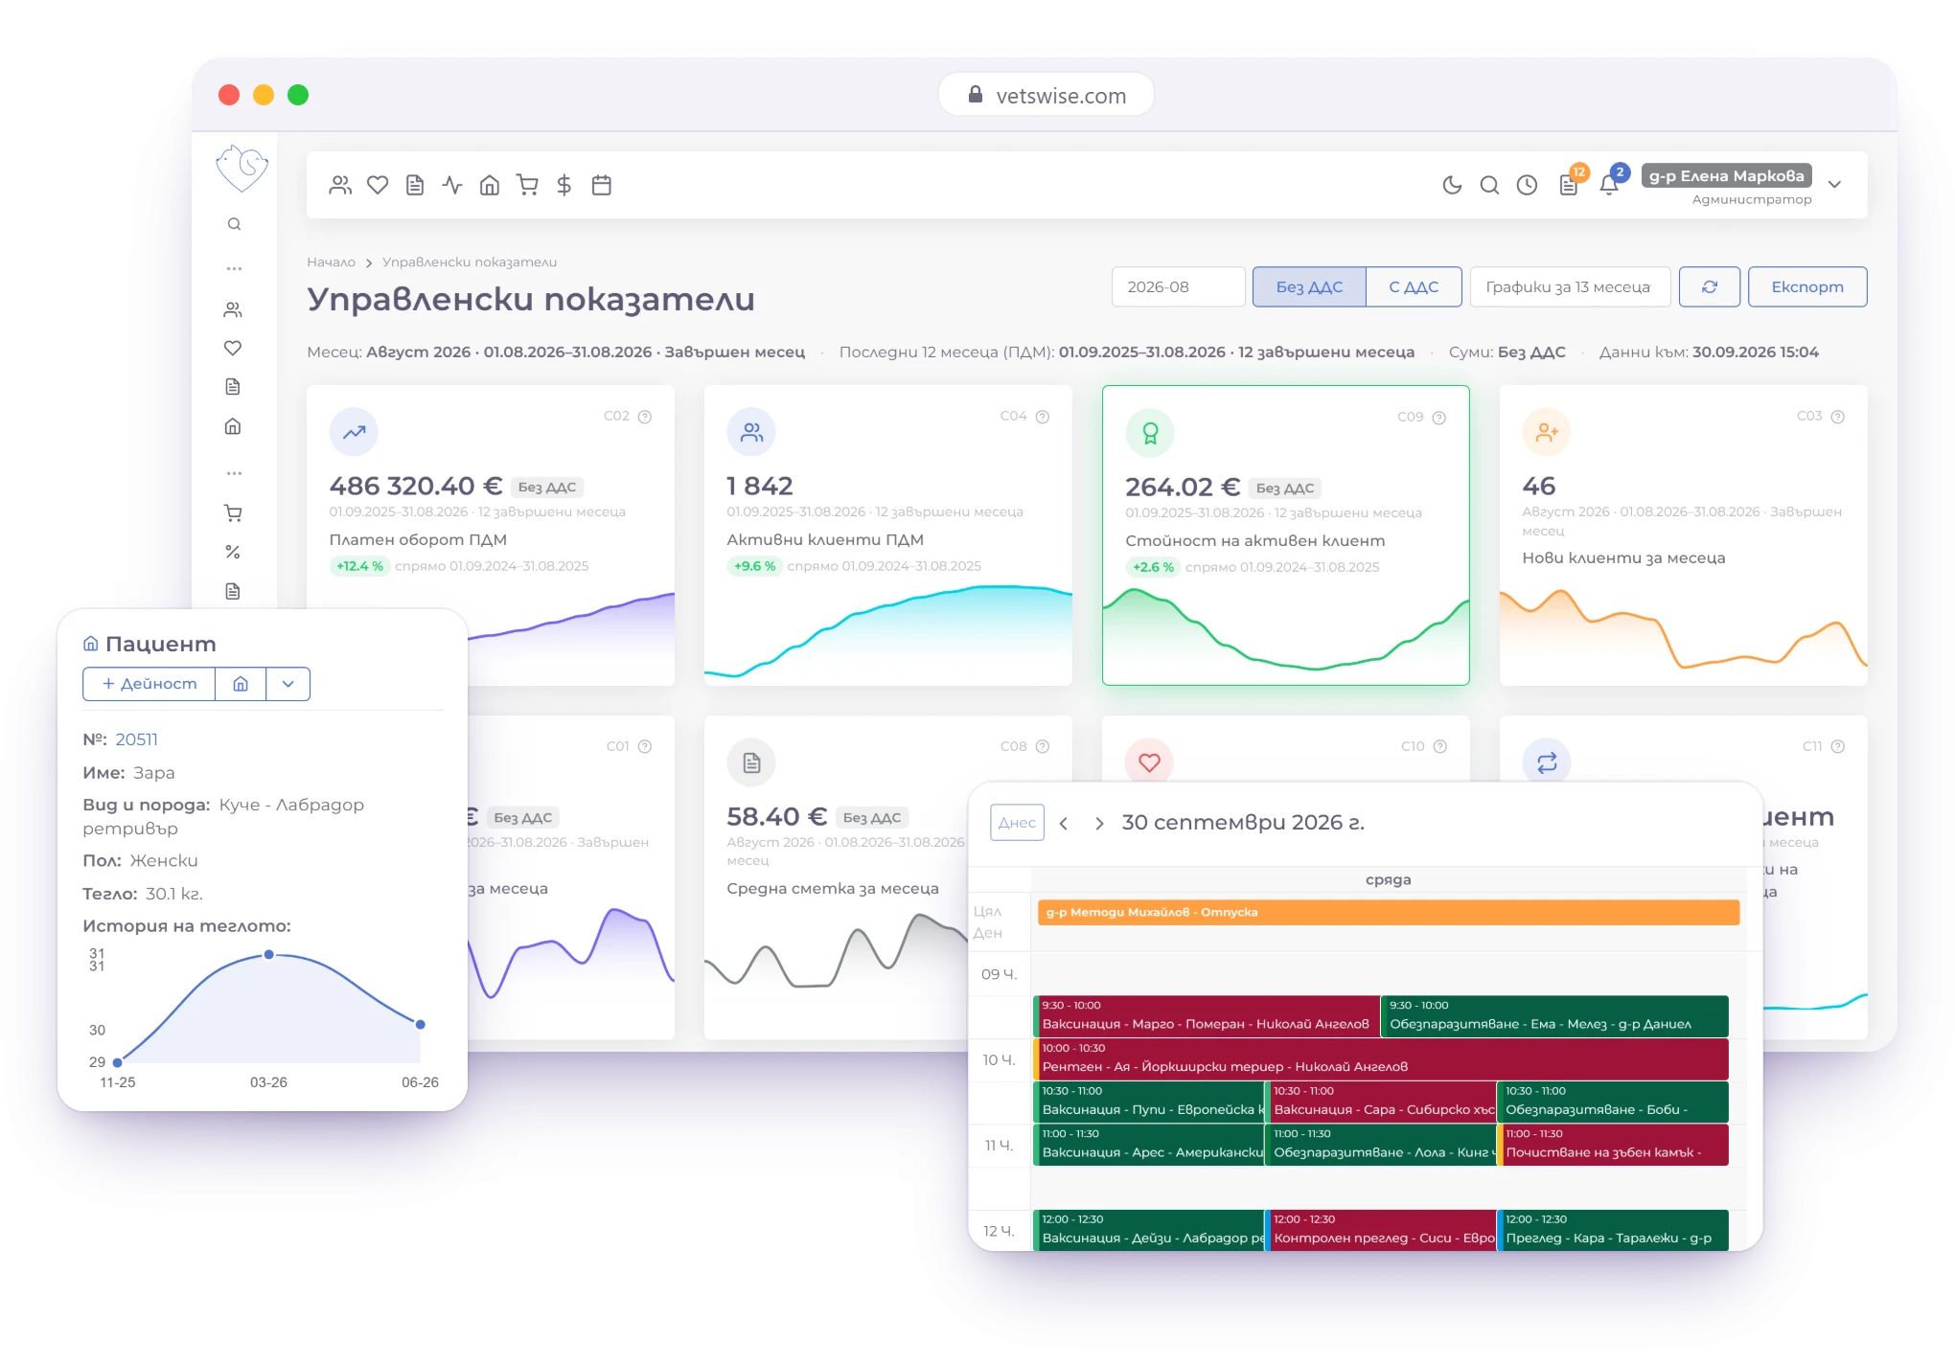Screen dimensions: 1955x1364
Task: Click the sidebar search icon
Action: tap(234, 224)
